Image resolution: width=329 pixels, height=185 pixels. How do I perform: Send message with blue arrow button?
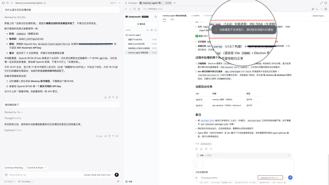tap(290, 178)
